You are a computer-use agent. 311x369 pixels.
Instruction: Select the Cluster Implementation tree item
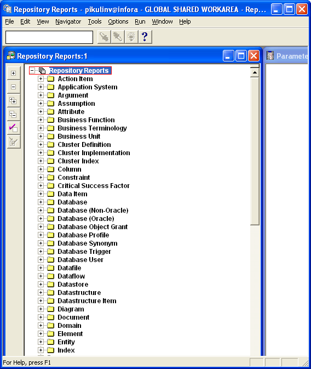94,153
